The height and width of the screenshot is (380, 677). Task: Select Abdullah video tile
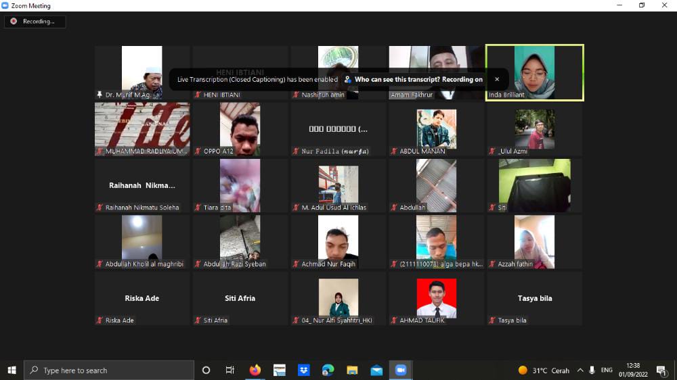[436, 185]
